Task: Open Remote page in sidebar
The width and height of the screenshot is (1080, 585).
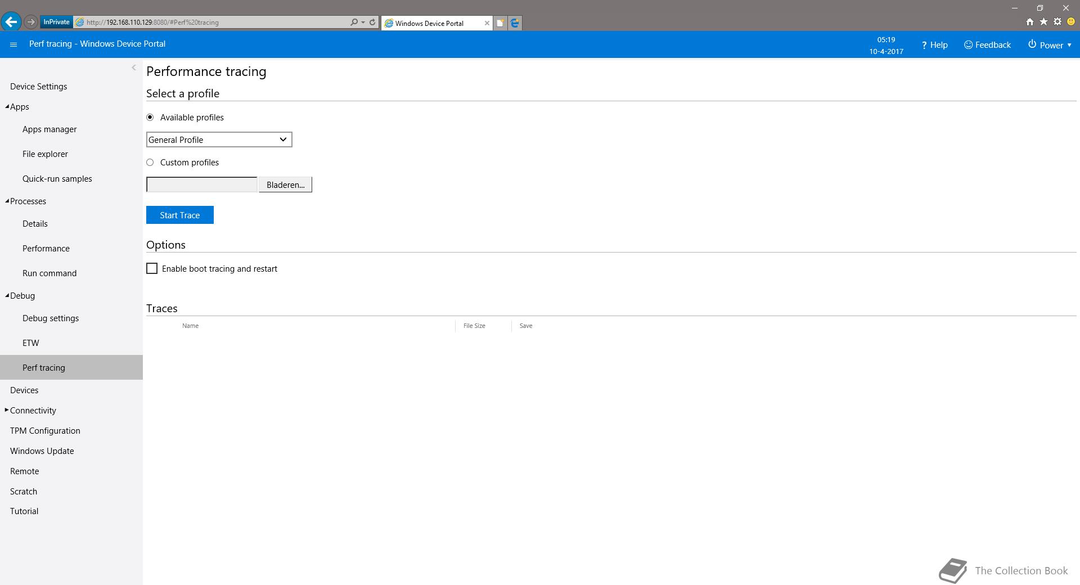Action: [25, 471]
